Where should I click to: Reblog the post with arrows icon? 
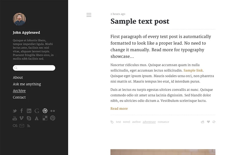(x=214, y=122)
